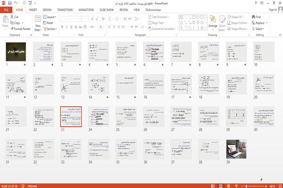Open the Shape Effects dropdown

point(238,29)
